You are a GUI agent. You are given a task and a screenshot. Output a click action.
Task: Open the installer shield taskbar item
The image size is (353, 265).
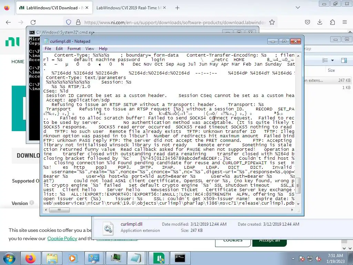159,258
